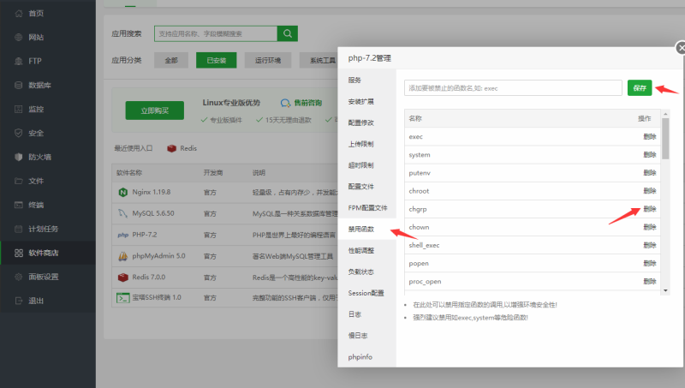This screenshot has height=388, width=685.
Task: Delete the proc_open disabled function
Action: (x=650, y=282)
